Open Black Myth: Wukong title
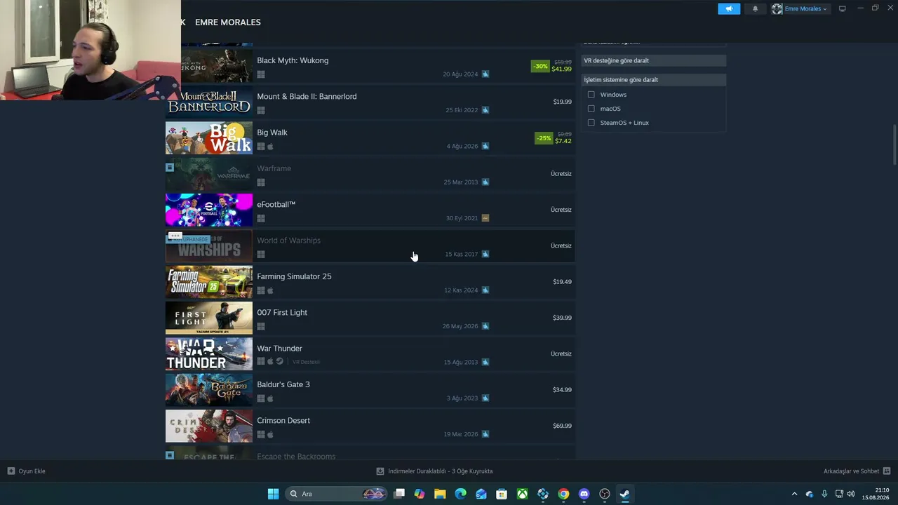 (293, 60)
